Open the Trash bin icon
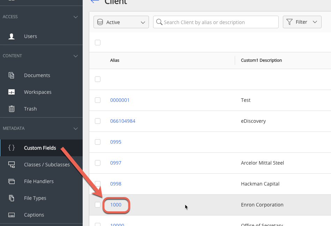This screenshot has width=331, height=226. click(12, 109)
